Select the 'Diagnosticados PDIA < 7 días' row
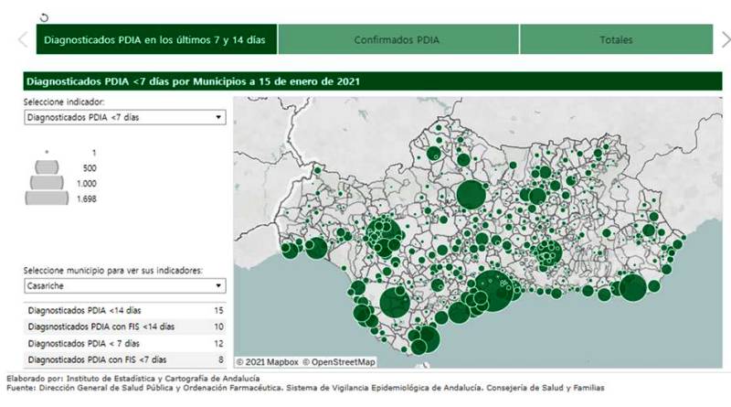 [124, 343]
